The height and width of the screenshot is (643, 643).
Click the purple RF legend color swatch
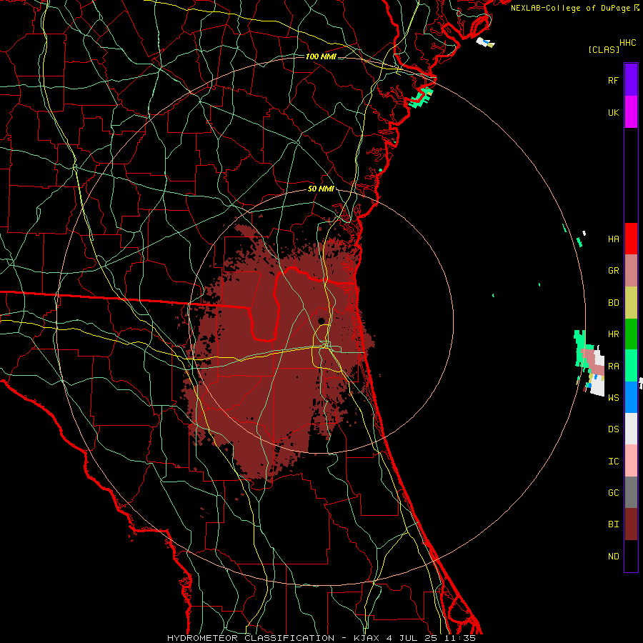pyautogui.click(x=631, y=80)
